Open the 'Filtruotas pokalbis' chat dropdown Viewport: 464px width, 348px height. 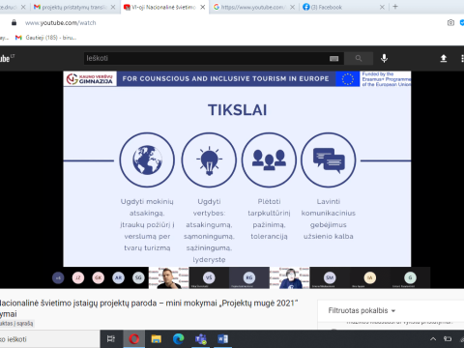pos(362,310)
